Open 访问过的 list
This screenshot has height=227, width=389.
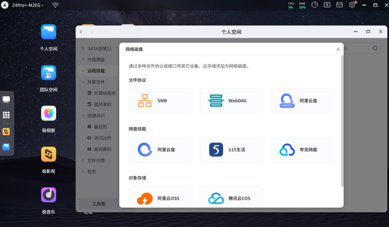pyautogui.click(x=99, y=138)
